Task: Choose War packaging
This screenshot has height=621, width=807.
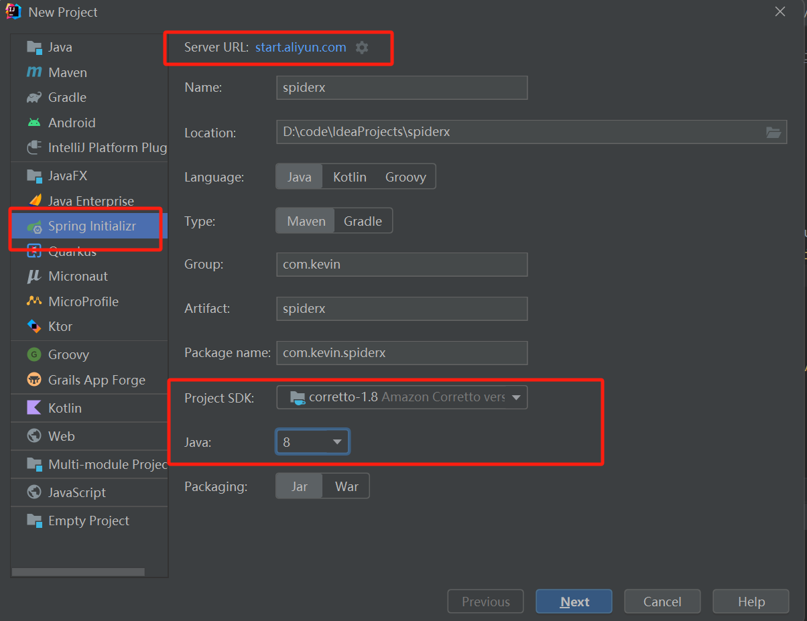Action: 347,486
